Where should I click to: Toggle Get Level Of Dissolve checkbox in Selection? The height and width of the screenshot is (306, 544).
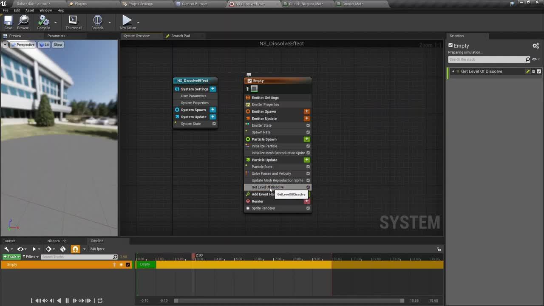[x=539, y=71]
